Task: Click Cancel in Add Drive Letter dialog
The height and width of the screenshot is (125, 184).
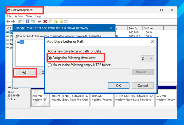Action: [x=143, y=86]
